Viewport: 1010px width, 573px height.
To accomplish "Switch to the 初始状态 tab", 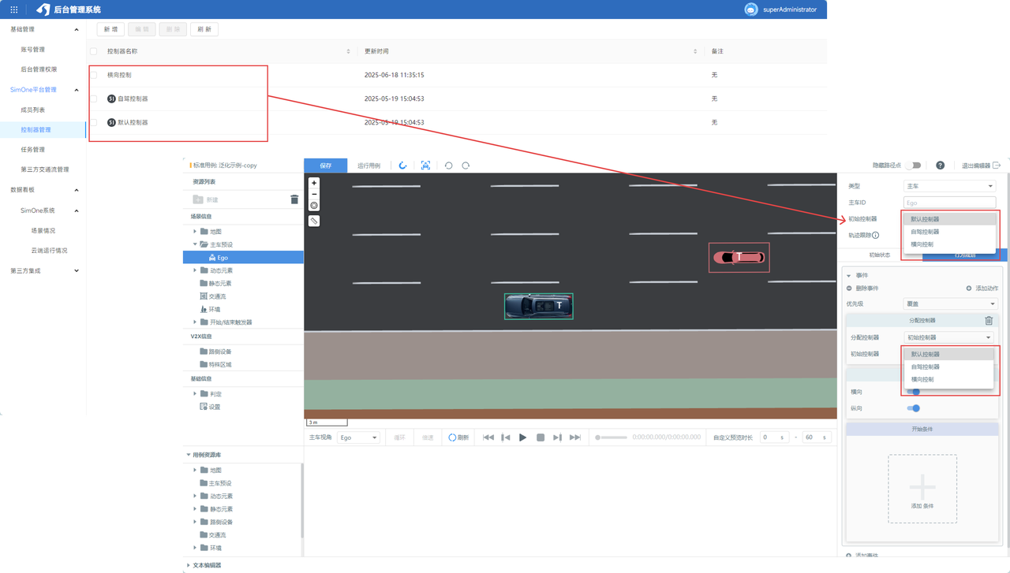I will (879, 255).
